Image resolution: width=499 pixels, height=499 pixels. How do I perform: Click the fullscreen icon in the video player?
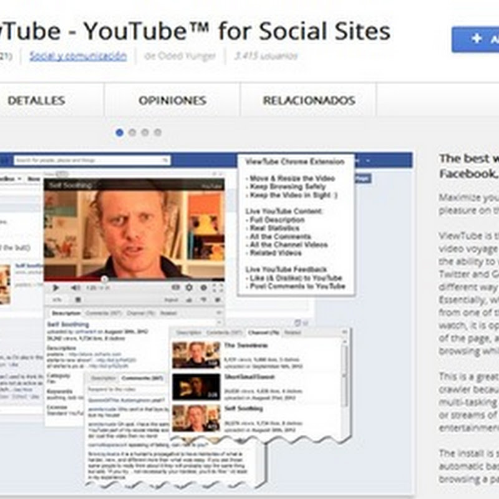click(218, 288)
